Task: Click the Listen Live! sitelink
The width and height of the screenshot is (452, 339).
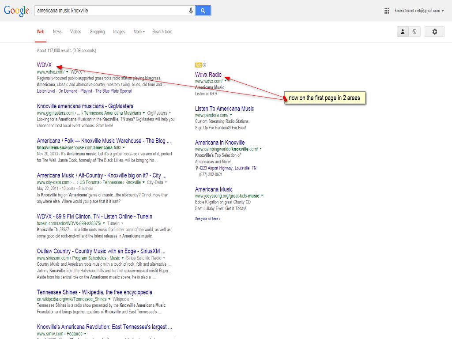Action: click(x=46, y=91)
